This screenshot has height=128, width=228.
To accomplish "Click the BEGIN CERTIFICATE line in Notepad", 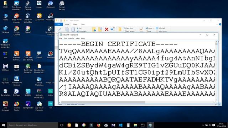I will click(x=118, y=44).
